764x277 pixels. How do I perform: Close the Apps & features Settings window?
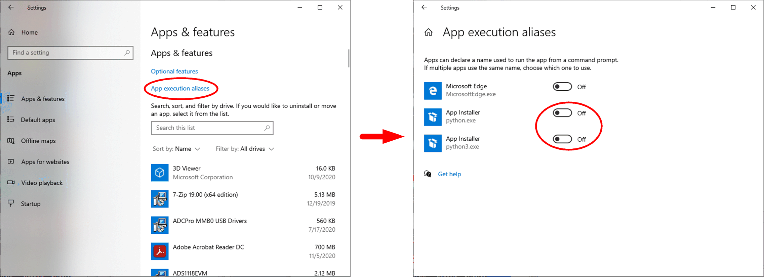(x=340, y=7)
